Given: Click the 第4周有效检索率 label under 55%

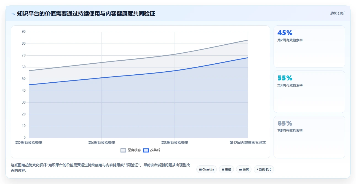Looking at the screenshot, I should [290, 85].
